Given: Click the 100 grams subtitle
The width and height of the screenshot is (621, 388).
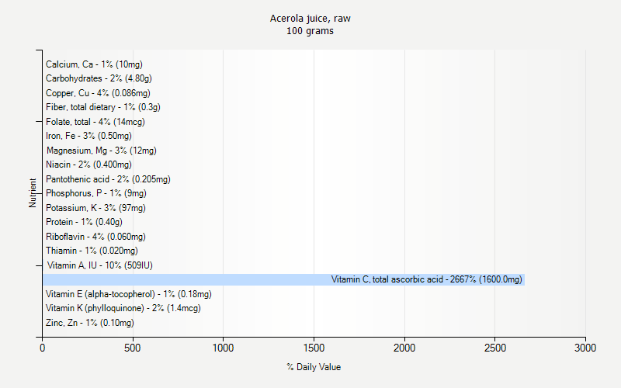Looking at the screenshot, I should 310,31.
